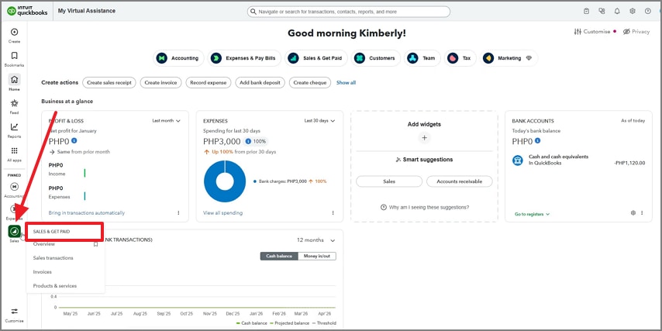Open the Customers shortcut pill
Viewport: 662px width, 331px height.
tap(376, 58)
